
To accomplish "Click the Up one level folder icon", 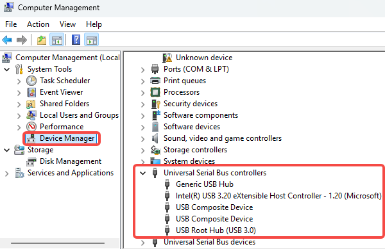I will point(42,40).
